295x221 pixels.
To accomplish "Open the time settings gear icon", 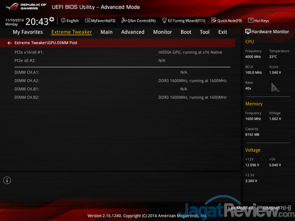I will tap(51, 19).
